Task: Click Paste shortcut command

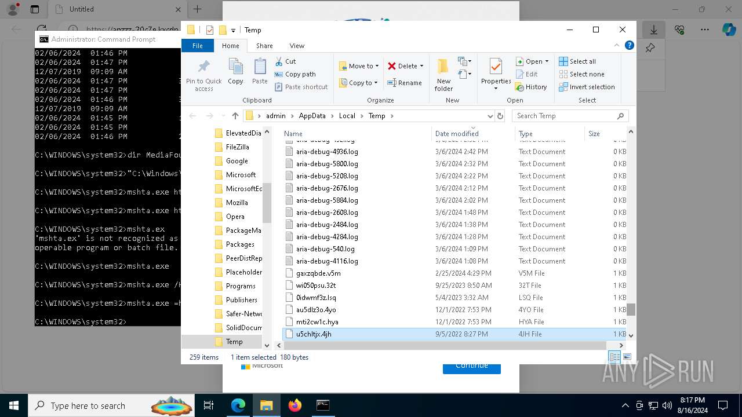Action: [301, 87]
